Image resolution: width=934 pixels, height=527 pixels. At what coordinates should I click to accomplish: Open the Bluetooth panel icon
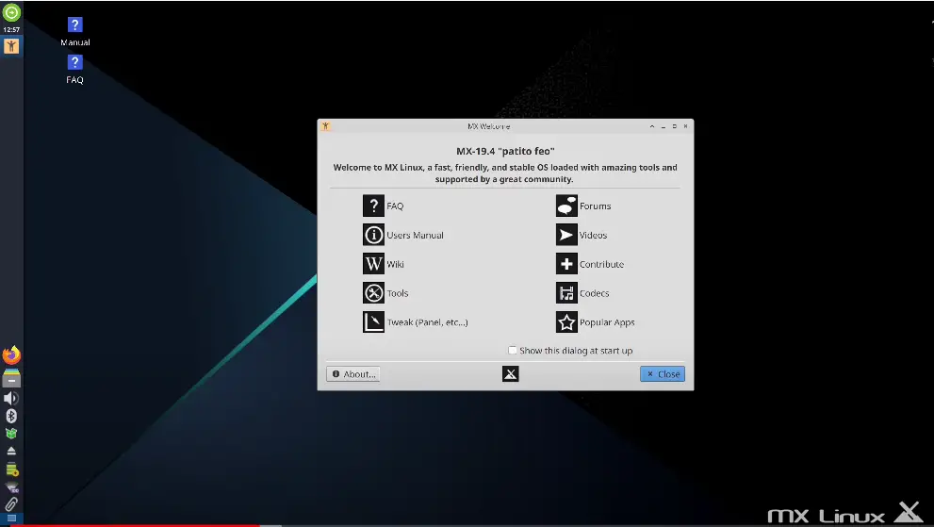[x=11, y=416]
